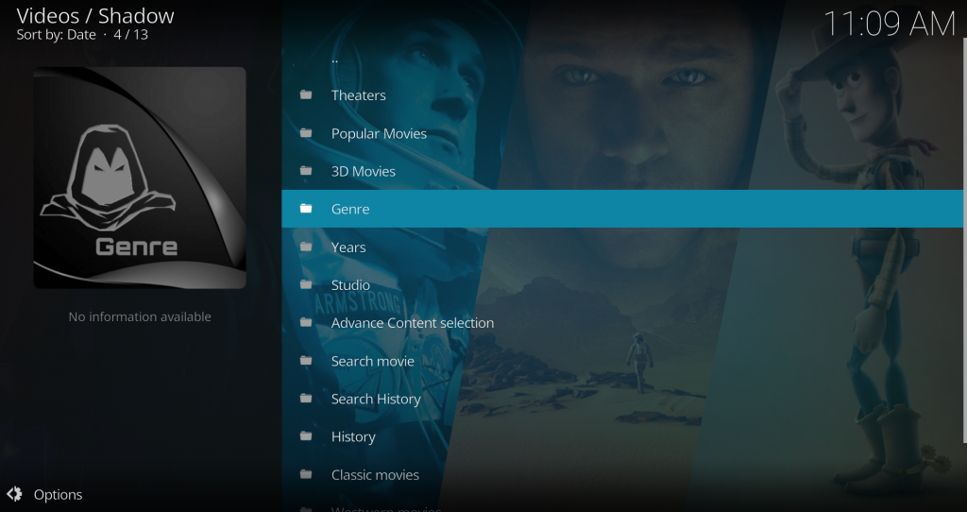Click the Popular Movies folder icon
The height and width of the screenshot is (512, 967).
(x=306, y=133)
